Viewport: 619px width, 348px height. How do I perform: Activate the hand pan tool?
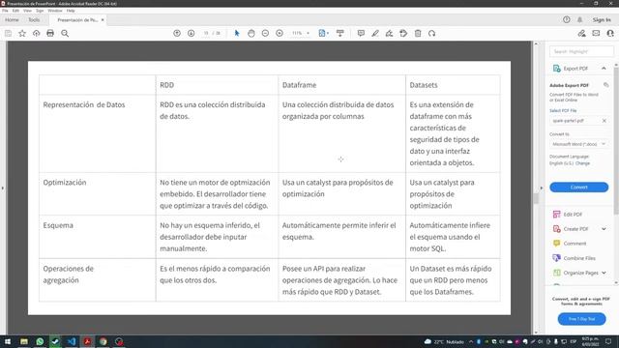[251, 34]
